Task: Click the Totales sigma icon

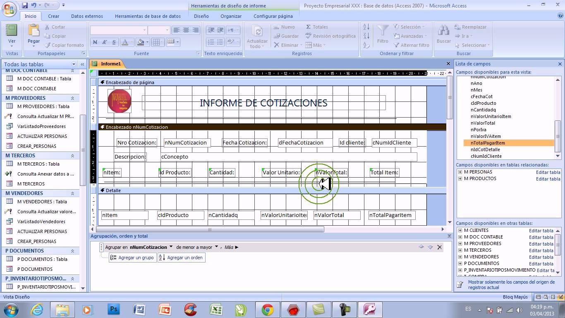Action: pyautogui.click(x=308, y=26)
